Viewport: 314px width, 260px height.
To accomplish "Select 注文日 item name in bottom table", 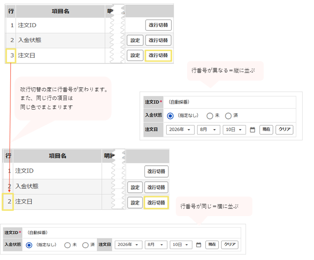I will [x=24, y=202].
